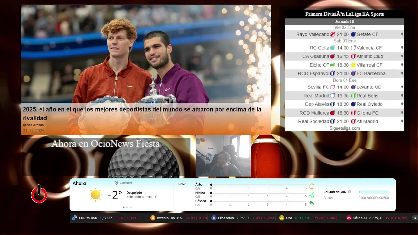This screenshot has height=235, width=418.
Task: Click the Oro price 4.313,520
Action: pos(302,218)
